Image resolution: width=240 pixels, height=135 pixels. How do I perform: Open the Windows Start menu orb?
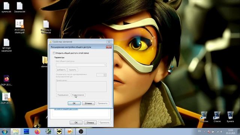point(5,132)
